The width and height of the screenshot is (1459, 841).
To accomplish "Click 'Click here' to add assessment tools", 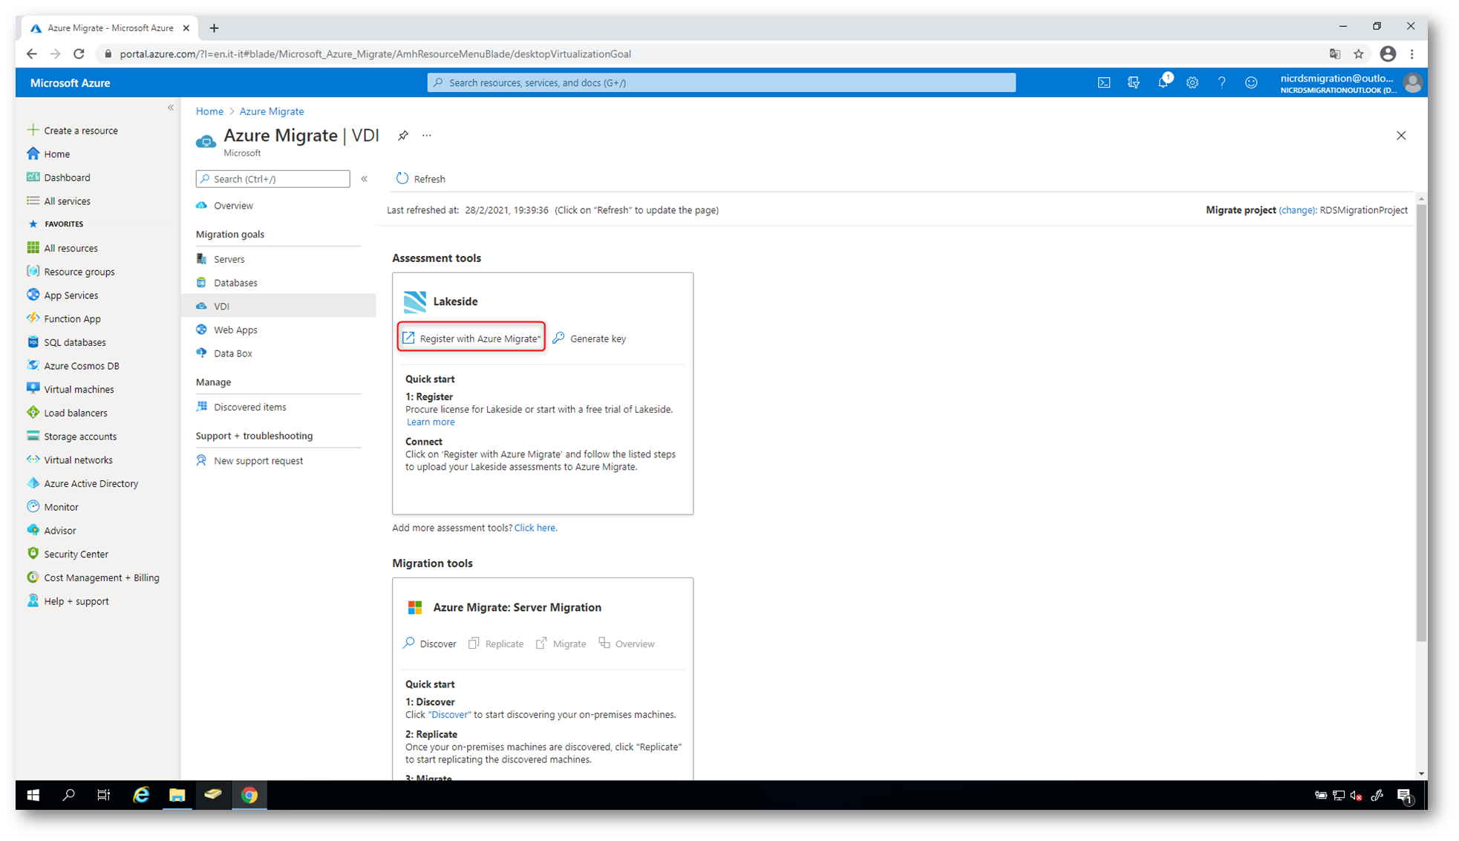I will click(x=535, y=528).
